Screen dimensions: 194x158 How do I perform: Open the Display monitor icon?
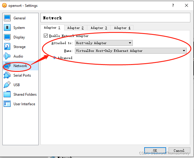[7, 37]
